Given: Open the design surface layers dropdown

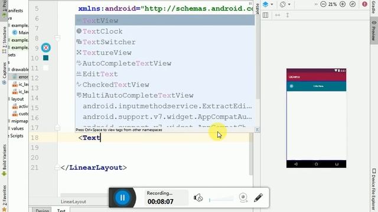Looking at the screenshot, I should 268,4.
